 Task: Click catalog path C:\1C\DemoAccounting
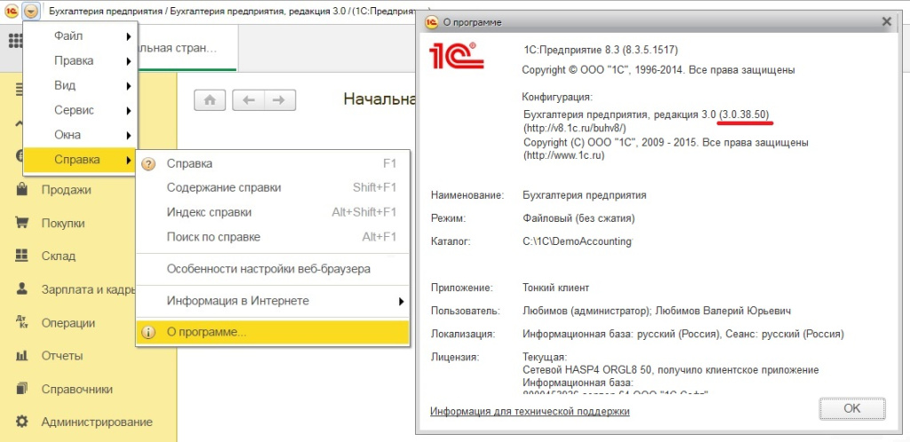click(577, 241)
